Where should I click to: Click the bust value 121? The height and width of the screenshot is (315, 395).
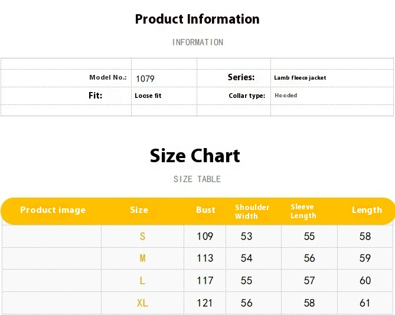[204, 303]
